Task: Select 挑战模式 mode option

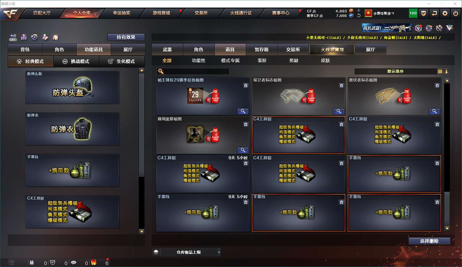Action: (76, 61)
